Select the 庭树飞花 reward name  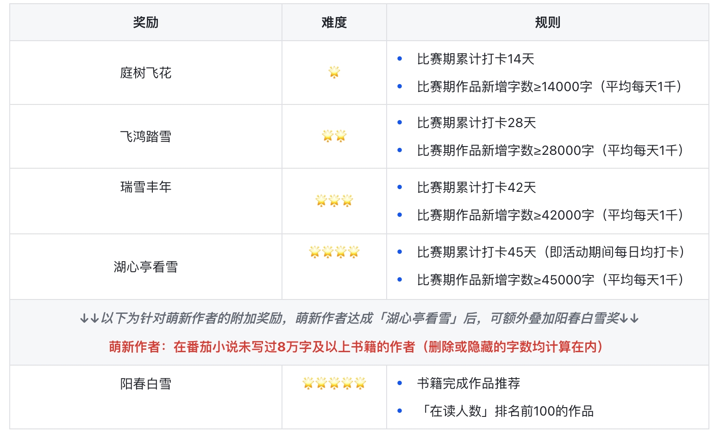coord(145,73)
